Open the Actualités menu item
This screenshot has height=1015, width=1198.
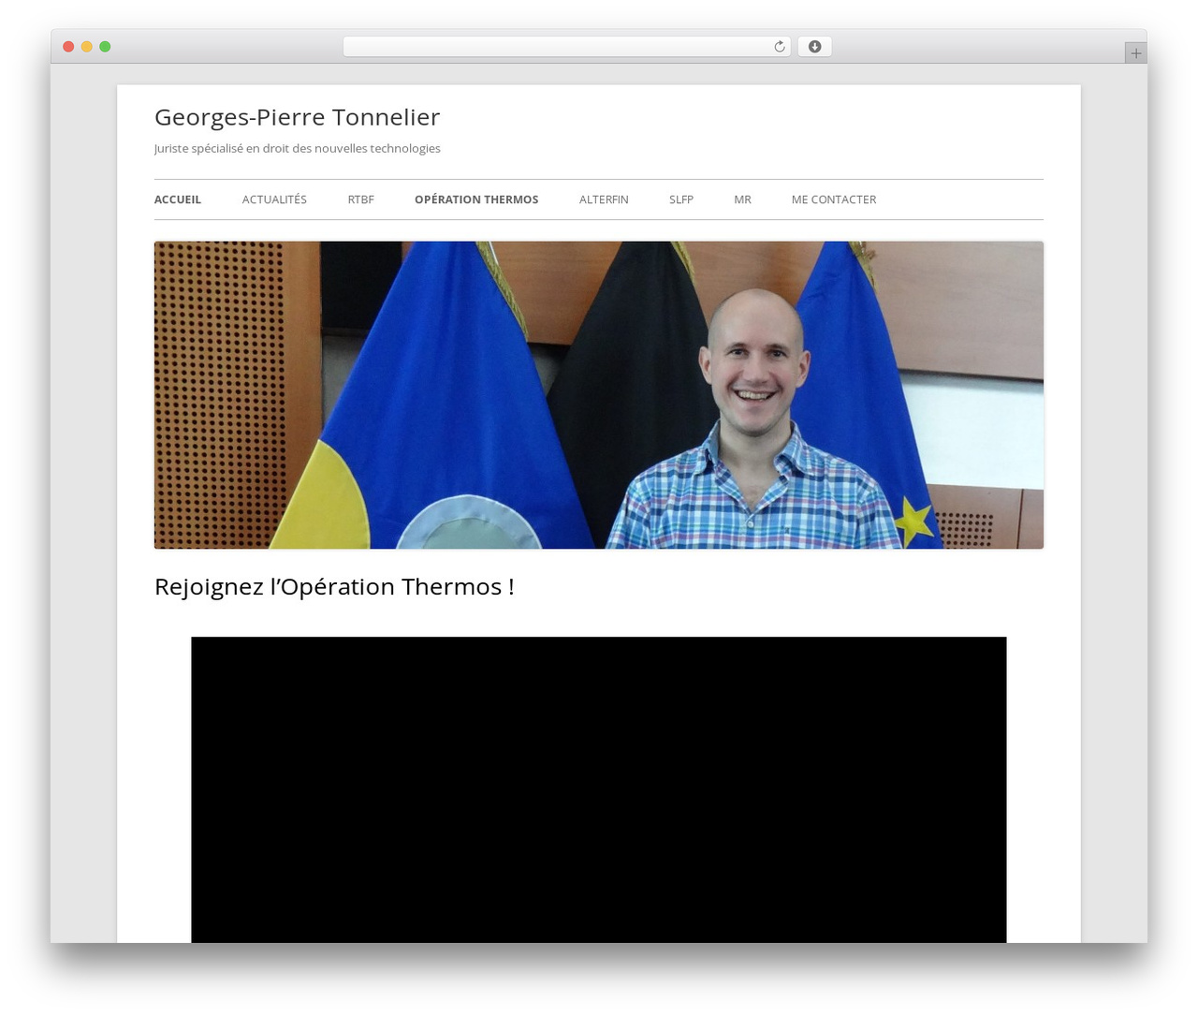(274, 199)
